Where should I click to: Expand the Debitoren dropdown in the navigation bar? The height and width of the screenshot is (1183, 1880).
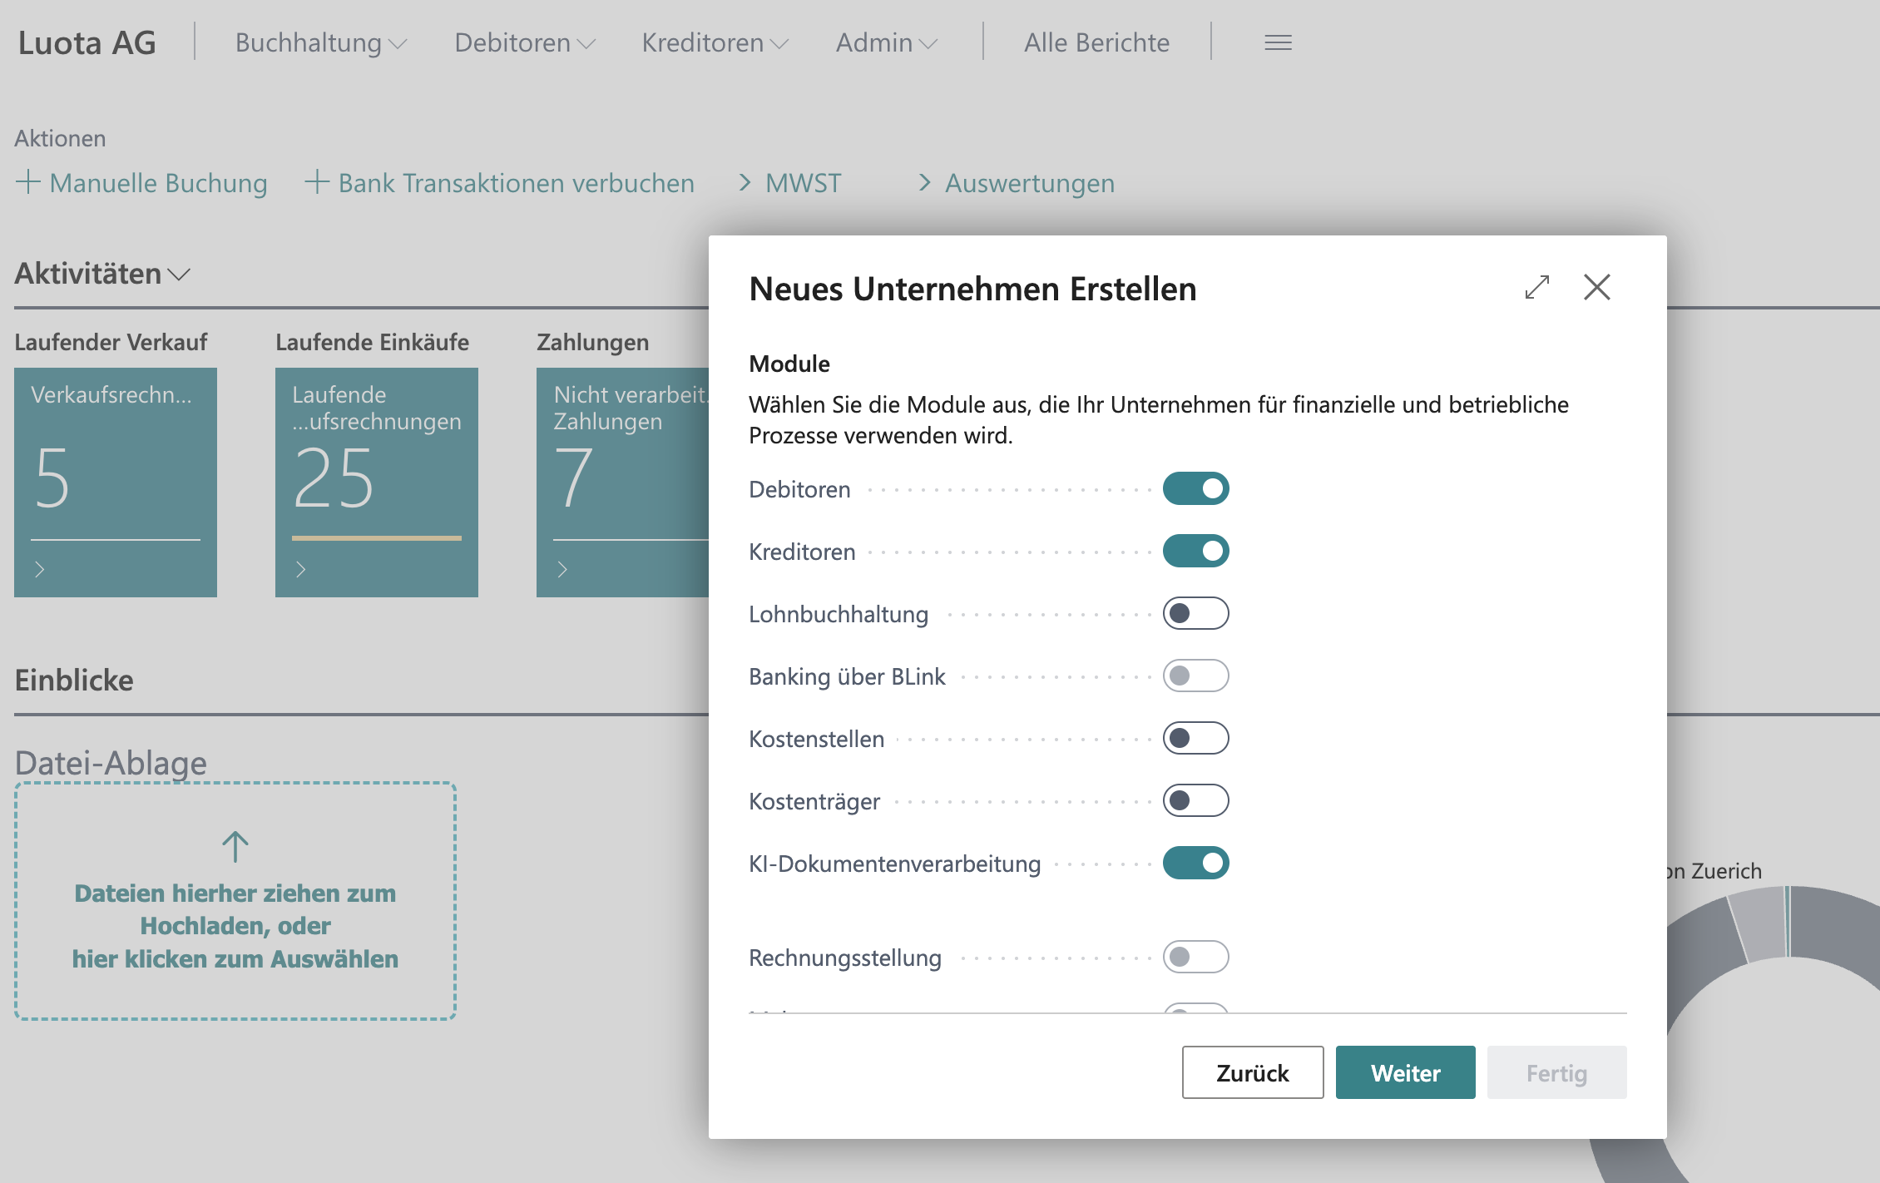coord(525,42)
